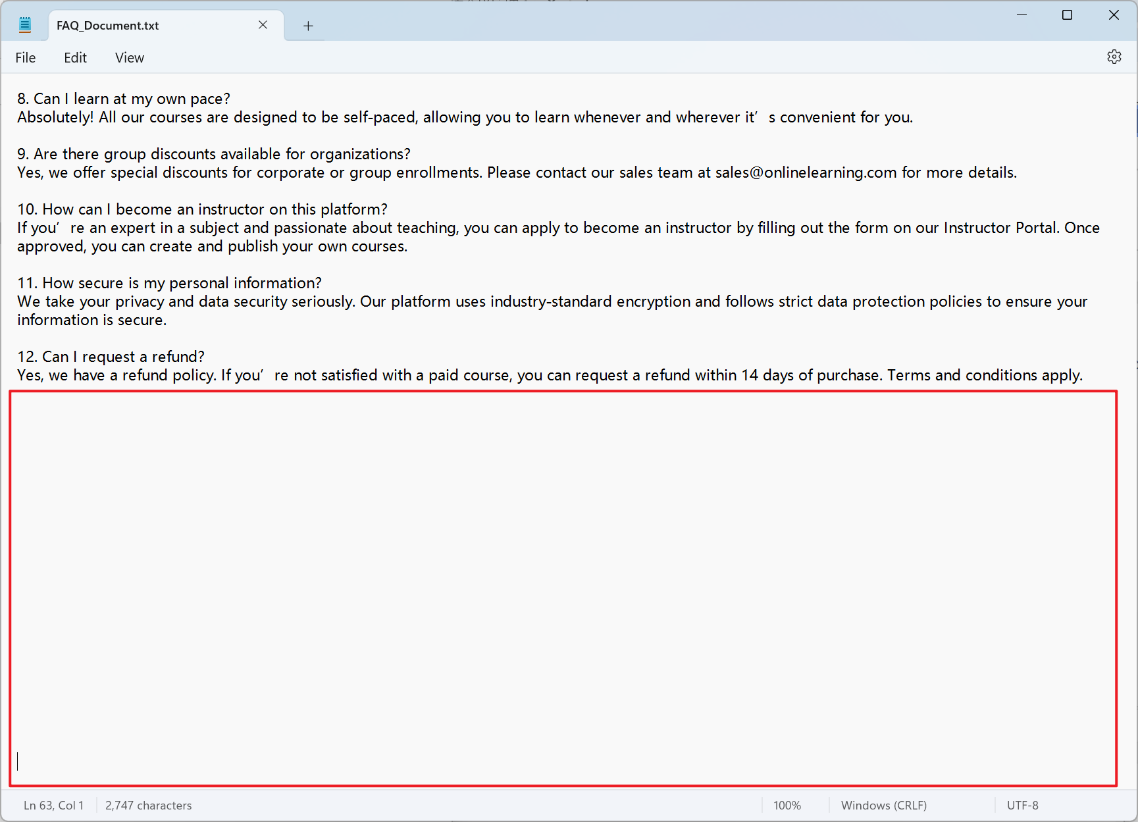The image size is (1138, 822).
Task: Maximize the Notepad window
Action: point(1067,15)
